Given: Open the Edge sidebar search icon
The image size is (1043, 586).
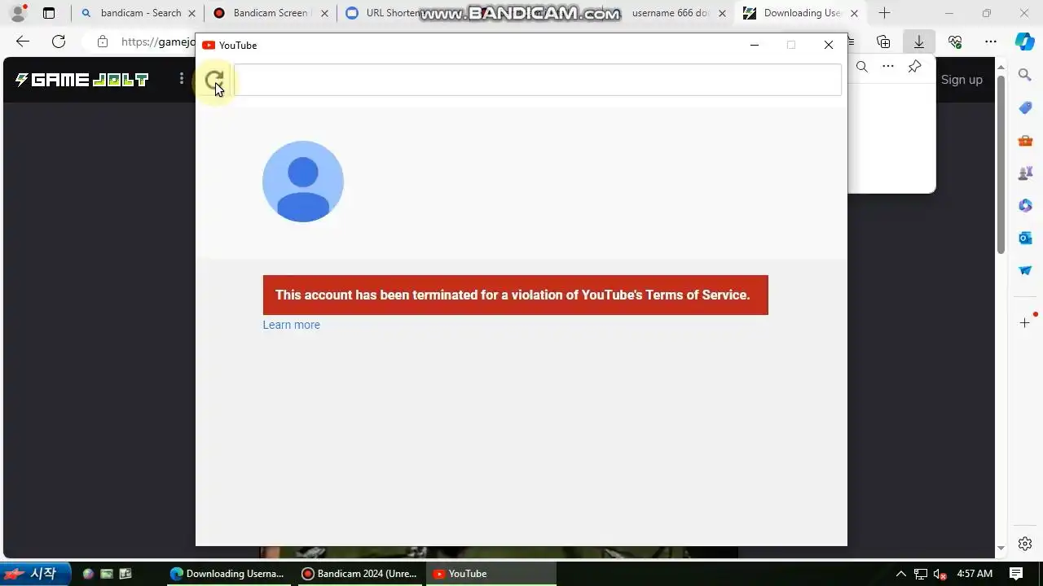Looking at the screenshot, I should pos(1025,75).
